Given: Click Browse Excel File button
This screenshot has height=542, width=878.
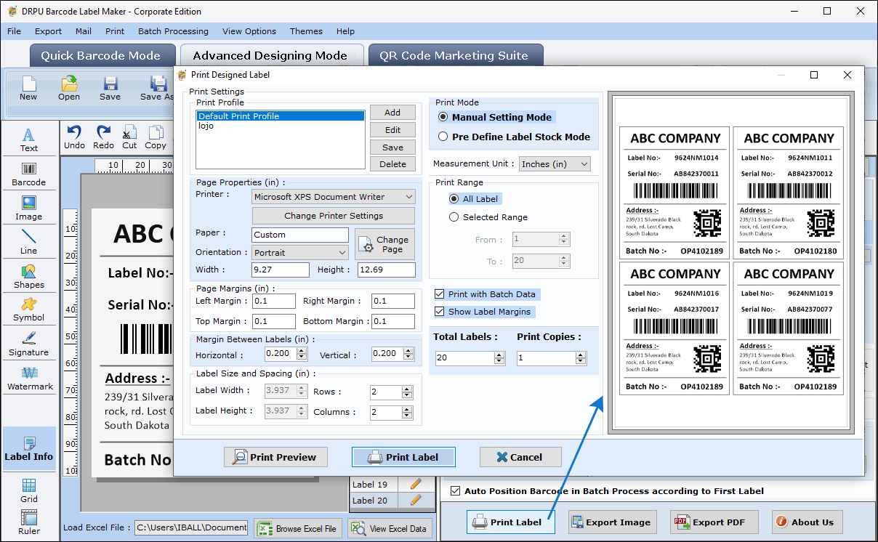Looking at the screenshot, I should click(298, 528).
